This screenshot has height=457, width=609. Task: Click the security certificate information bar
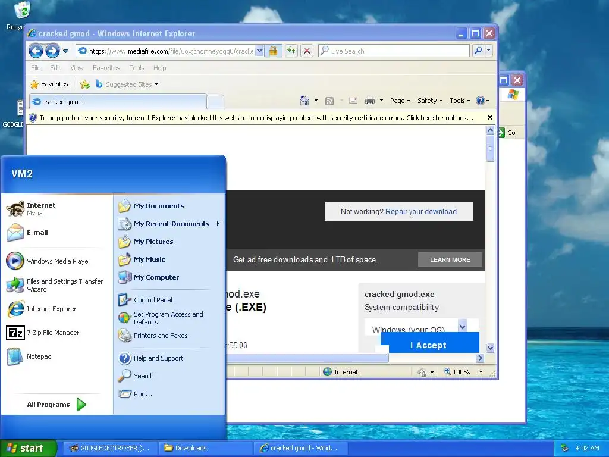256,118
